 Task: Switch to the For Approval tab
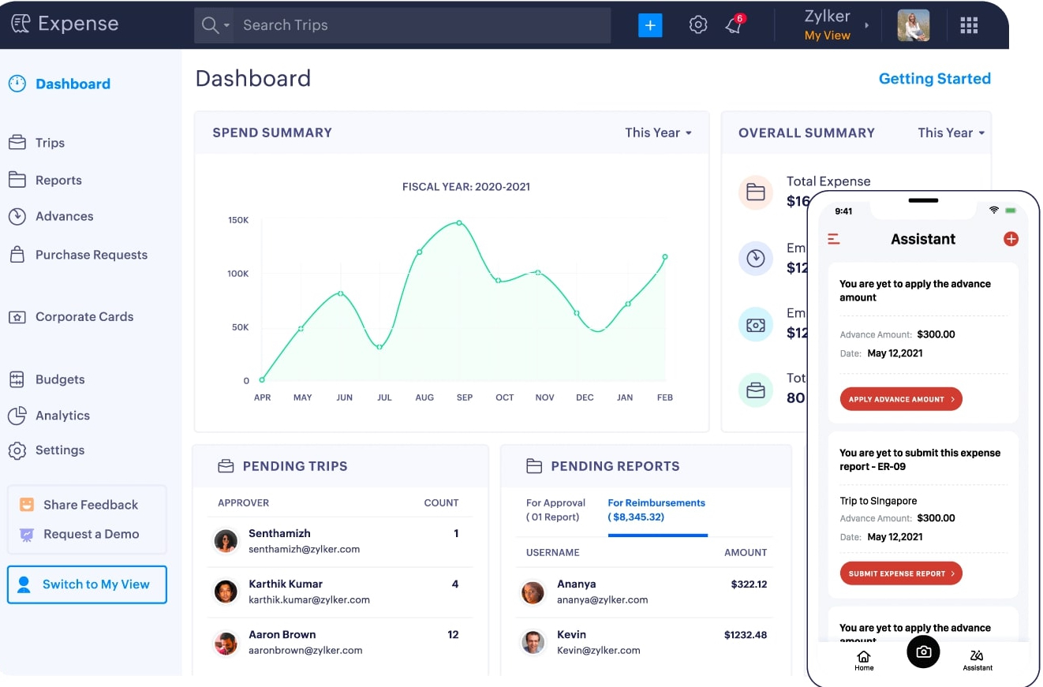(555, 510)
